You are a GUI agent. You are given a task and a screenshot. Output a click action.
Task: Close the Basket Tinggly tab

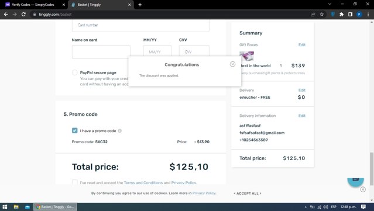(129, 5)
